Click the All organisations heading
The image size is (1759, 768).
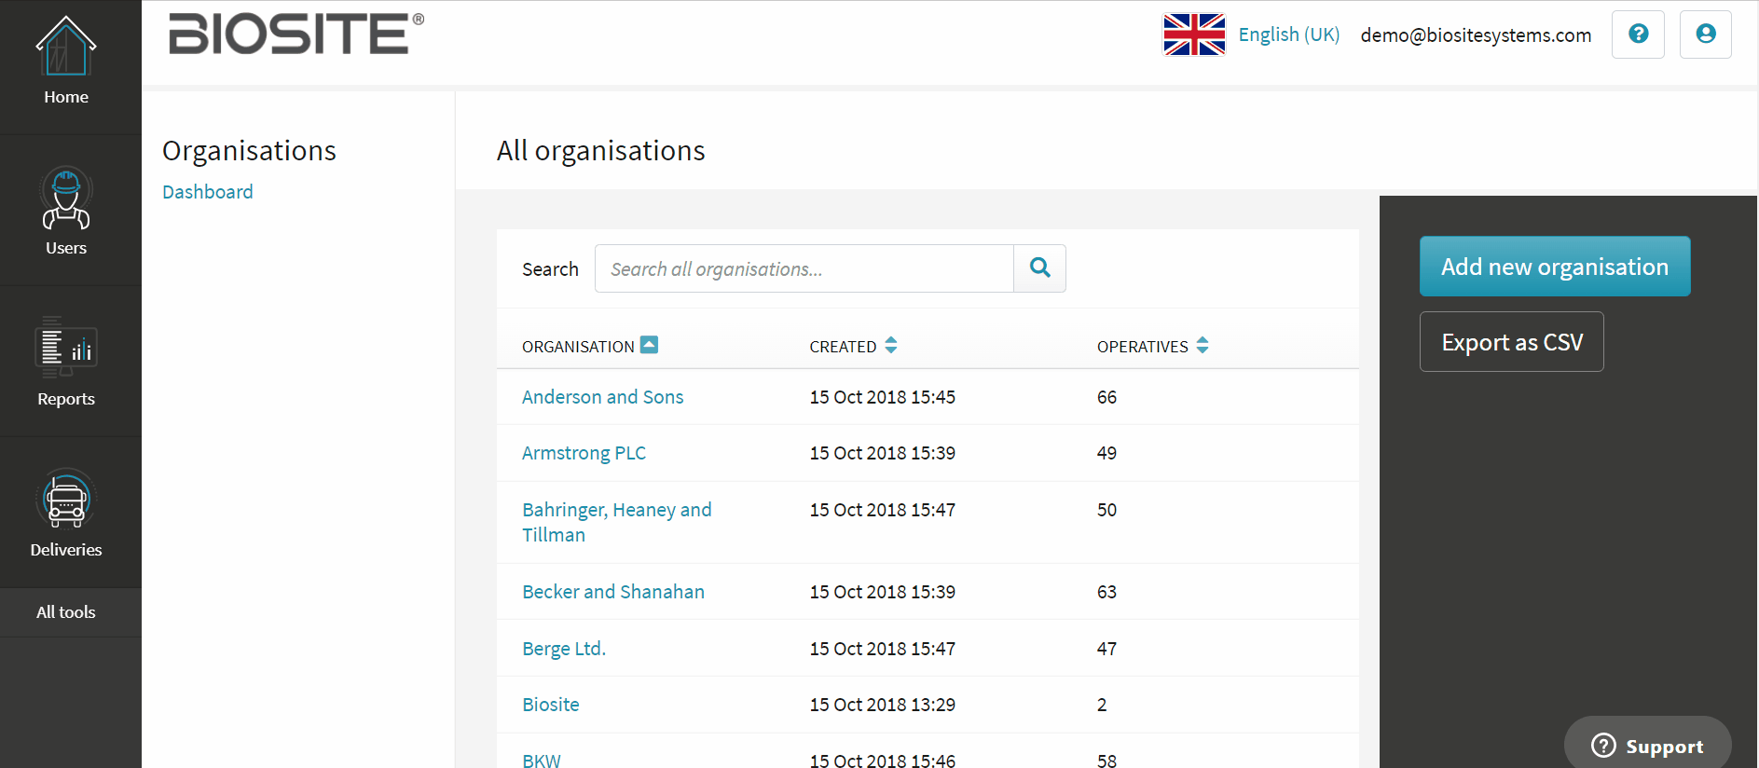point(601,150)
